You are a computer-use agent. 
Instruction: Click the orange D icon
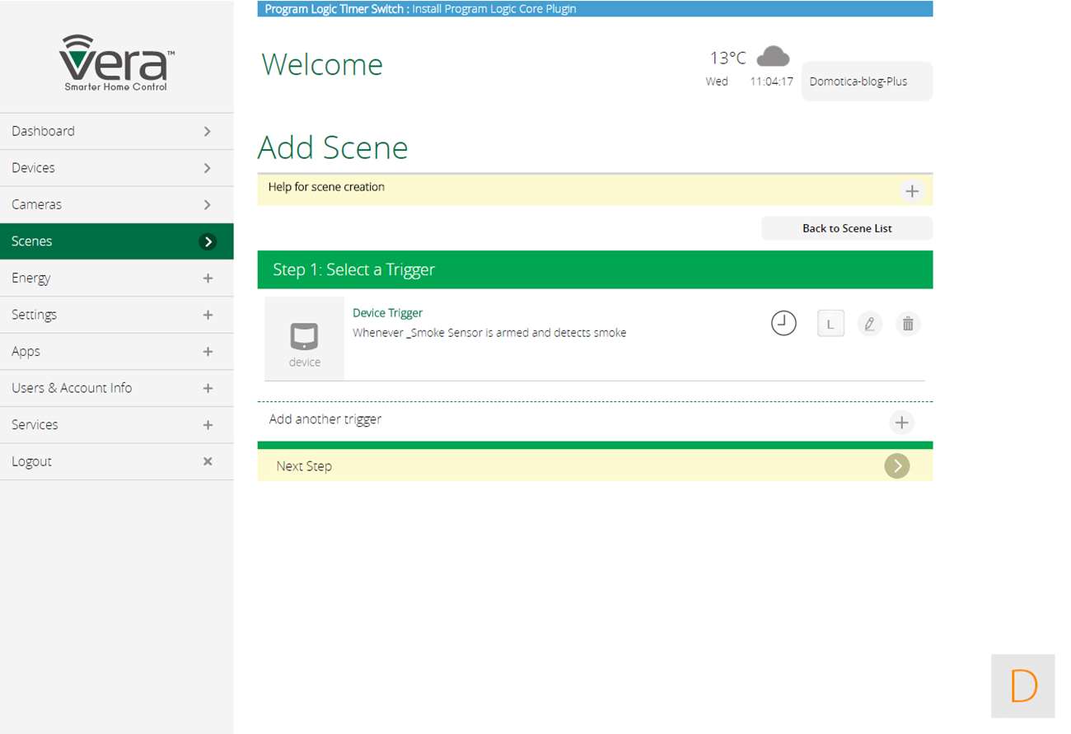[x=1022, y=685]
